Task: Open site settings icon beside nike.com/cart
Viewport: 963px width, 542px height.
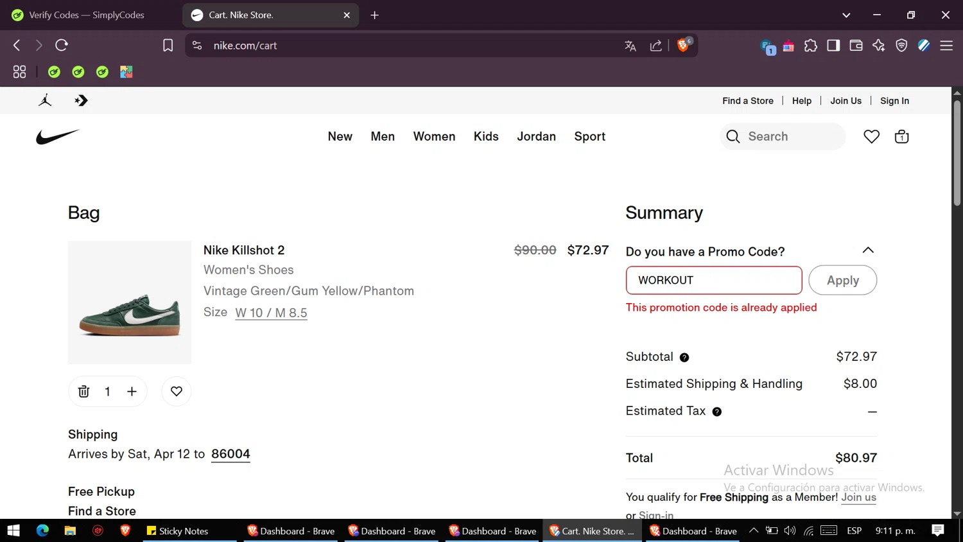Action: coord(197,46)
